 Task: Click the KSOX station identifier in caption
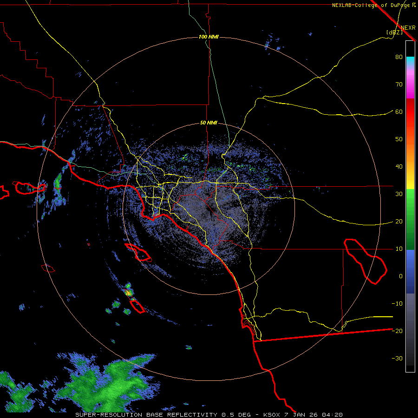273,415
